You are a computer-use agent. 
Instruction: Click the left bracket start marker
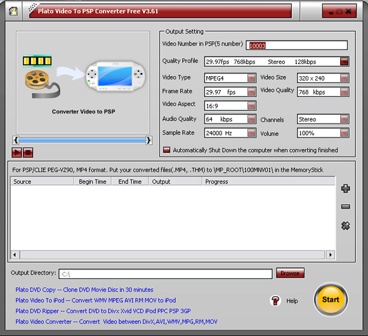coord(16,140)
